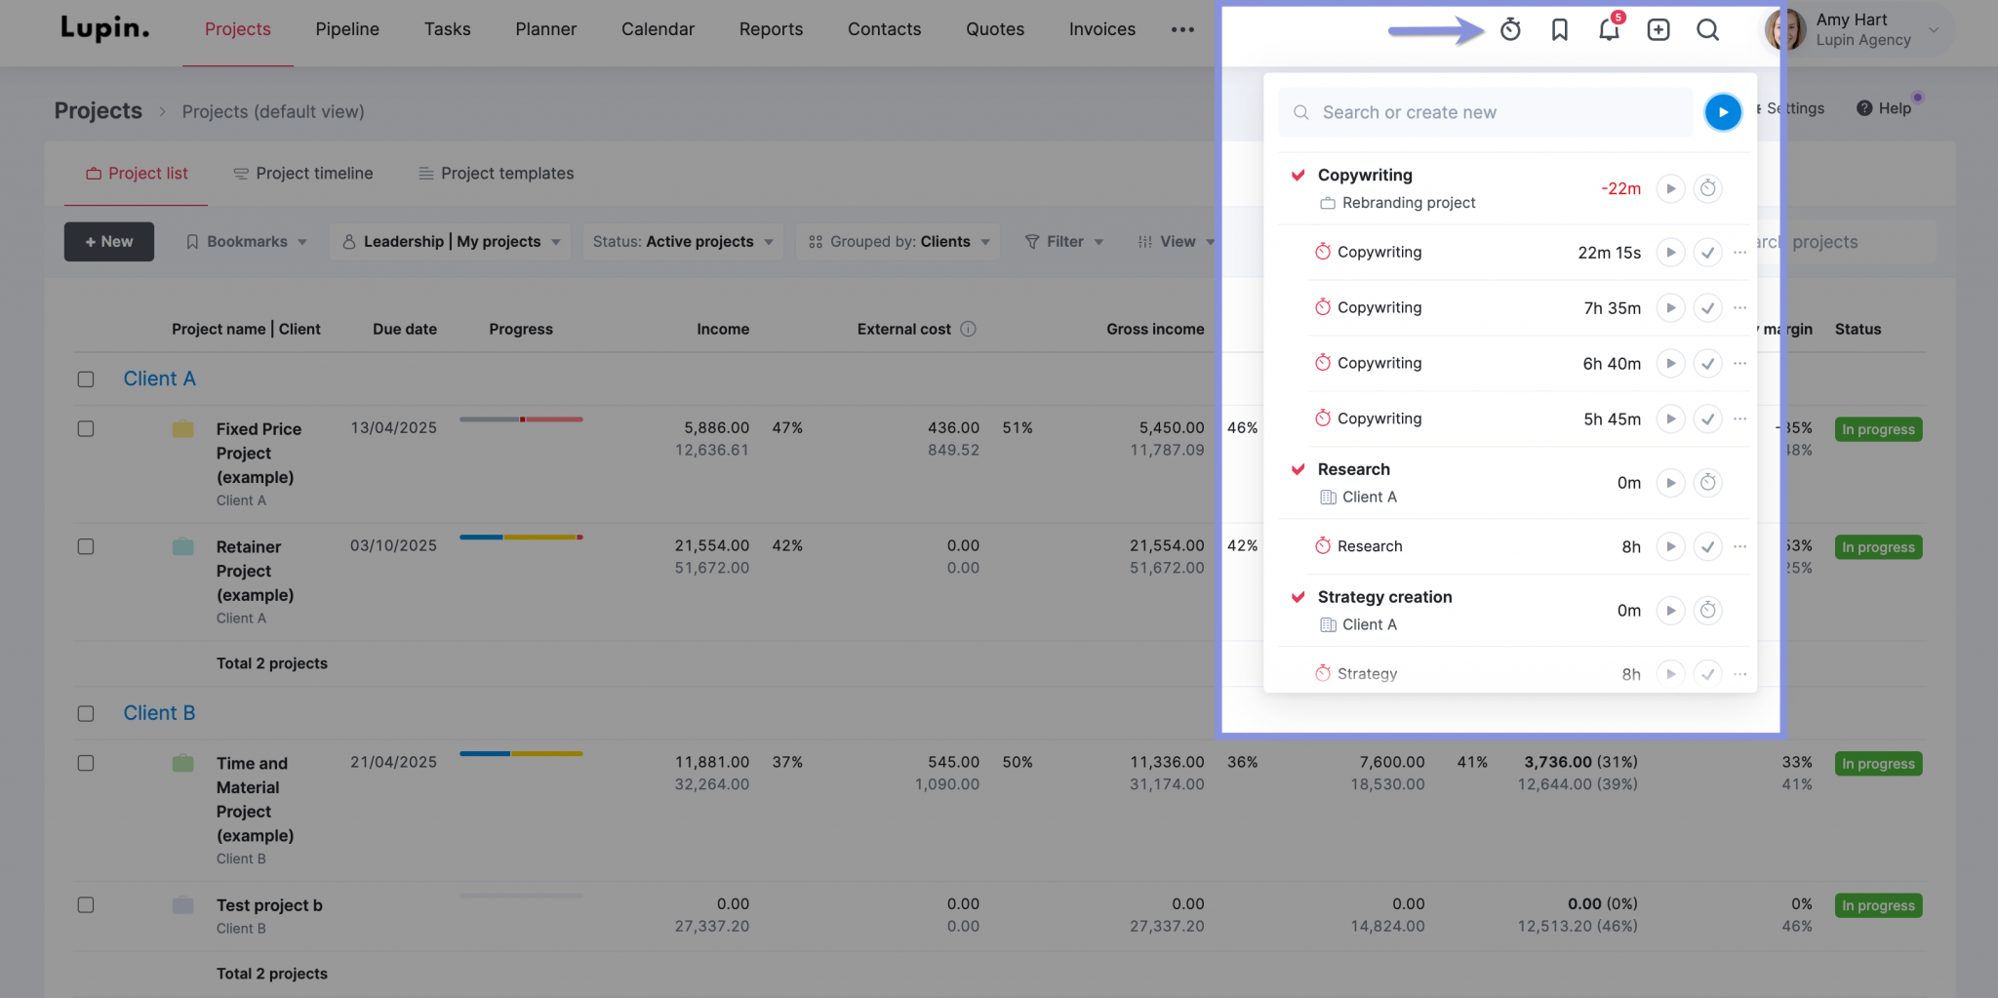Start timer with blue play button

[x=1722, y=112]
